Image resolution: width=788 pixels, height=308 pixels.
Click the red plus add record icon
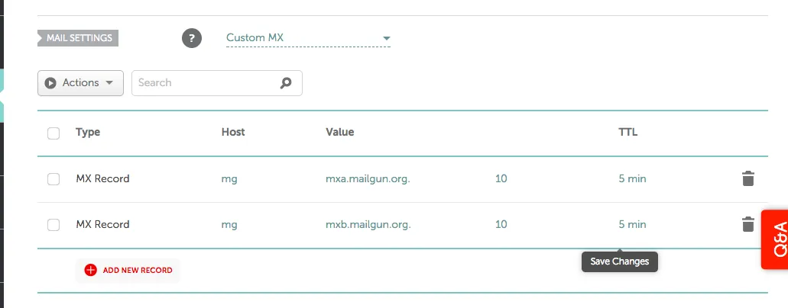91,270
